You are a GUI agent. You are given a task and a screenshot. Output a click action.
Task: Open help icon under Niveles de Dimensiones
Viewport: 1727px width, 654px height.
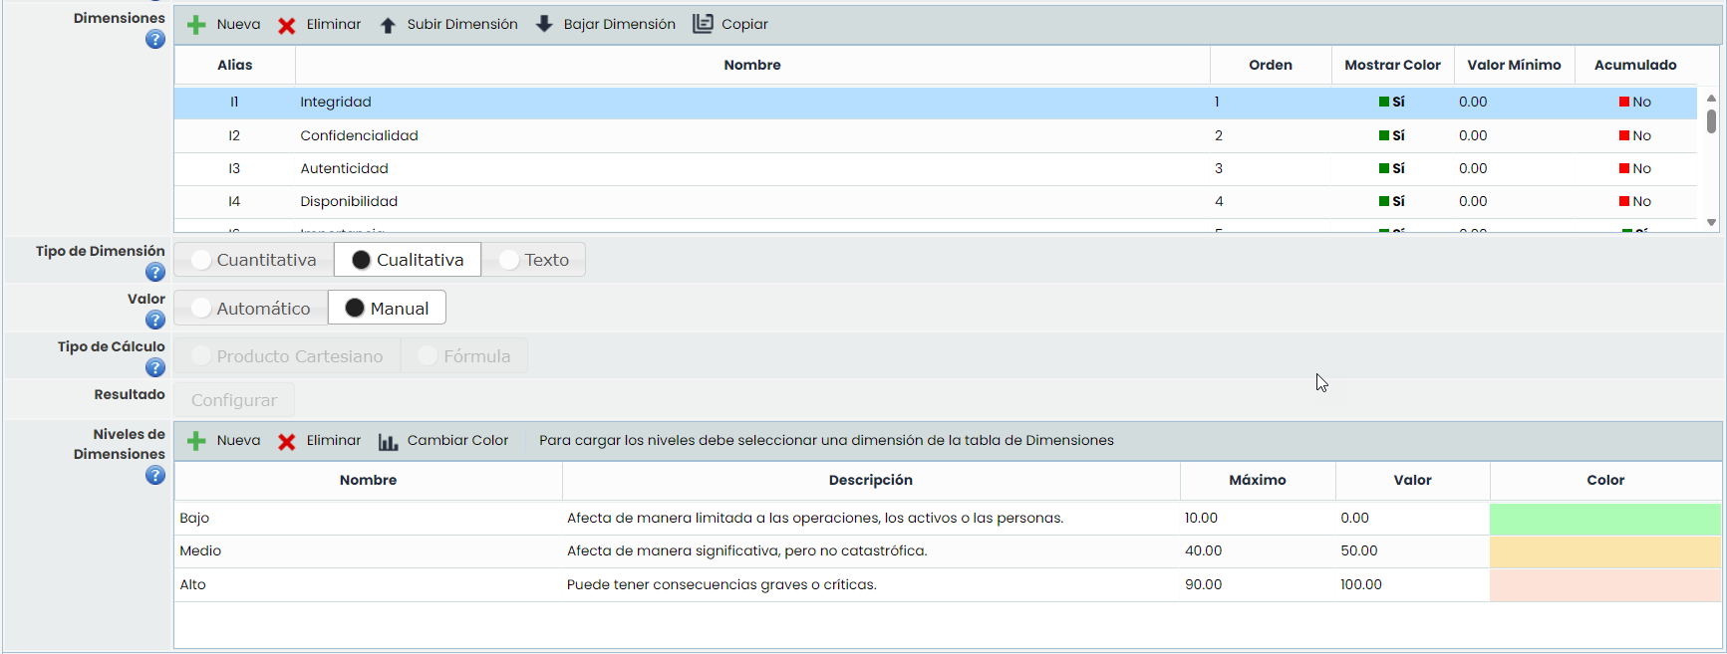click(x=155, y=475)
